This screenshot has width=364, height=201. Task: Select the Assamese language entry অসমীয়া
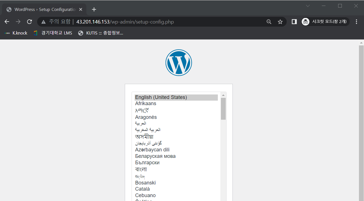click(x=176, y=137)
